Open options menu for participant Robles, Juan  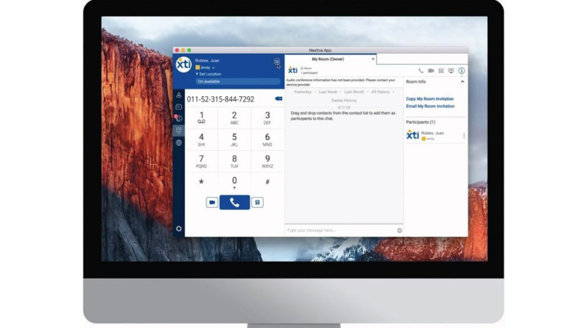point(464,135)
